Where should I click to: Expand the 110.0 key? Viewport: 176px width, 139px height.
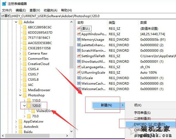[24, 101]
